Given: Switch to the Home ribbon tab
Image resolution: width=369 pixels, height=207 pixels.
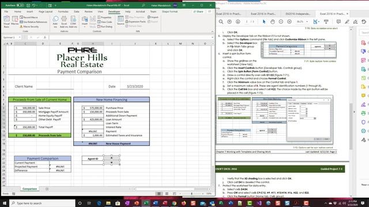Looking at the screenshot, I should coord(18,11).
